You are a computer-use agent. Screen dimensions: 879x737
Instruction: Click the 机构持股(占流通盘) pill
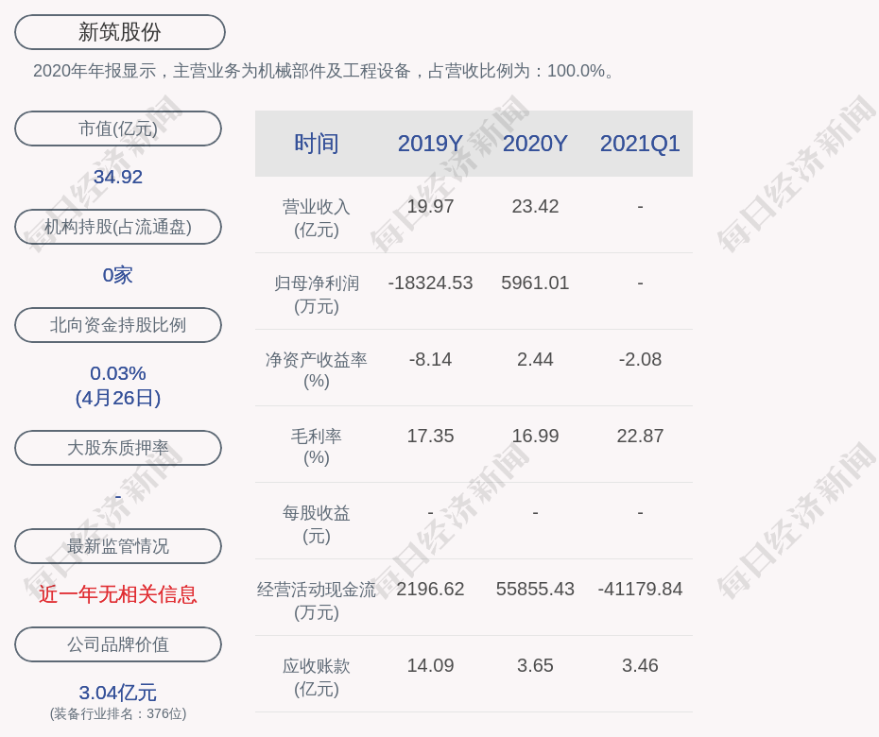coord(118,227)
